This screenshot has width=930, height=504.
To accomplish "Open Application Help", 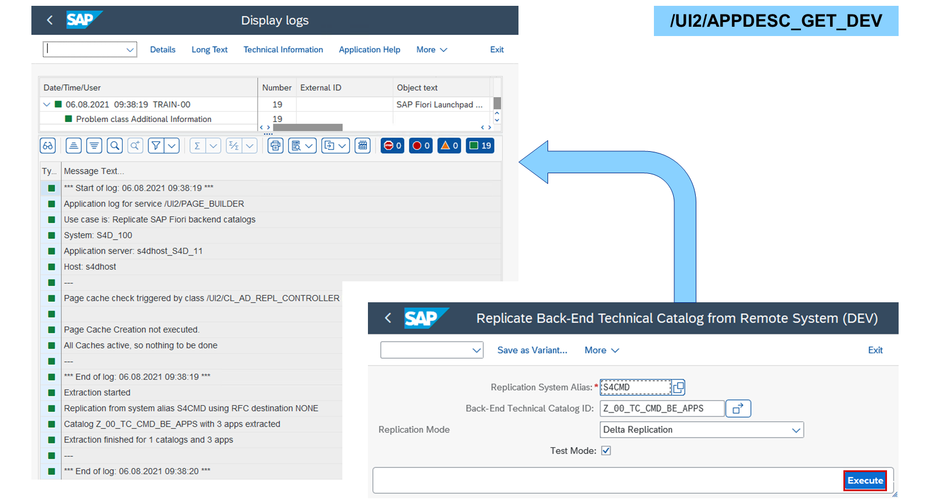I will click(370, 50).
